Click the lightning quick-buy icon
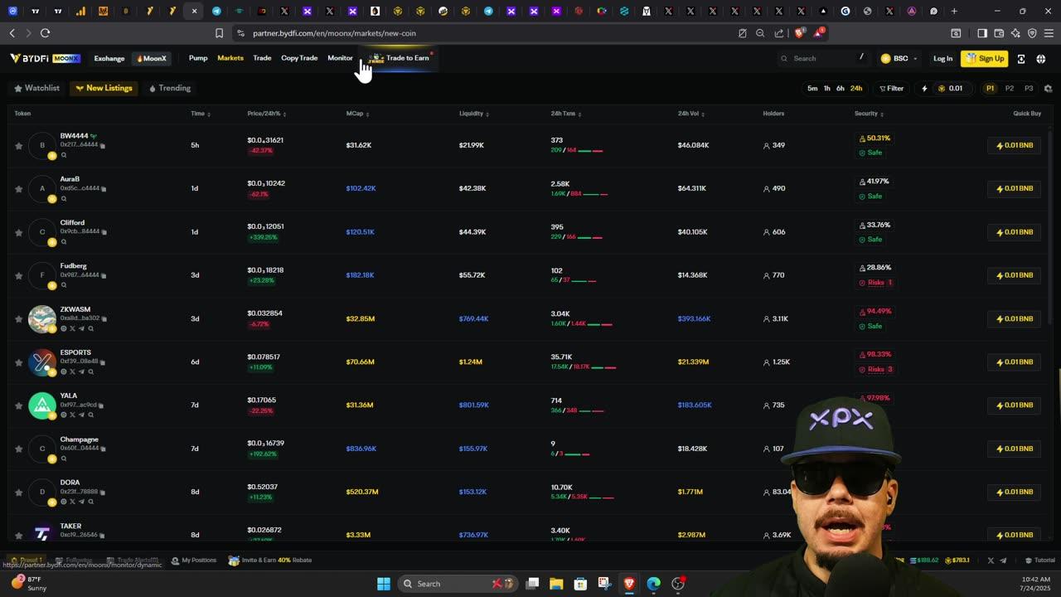The width and height of the screenshot is (1061, 597). tap(924, 89)
